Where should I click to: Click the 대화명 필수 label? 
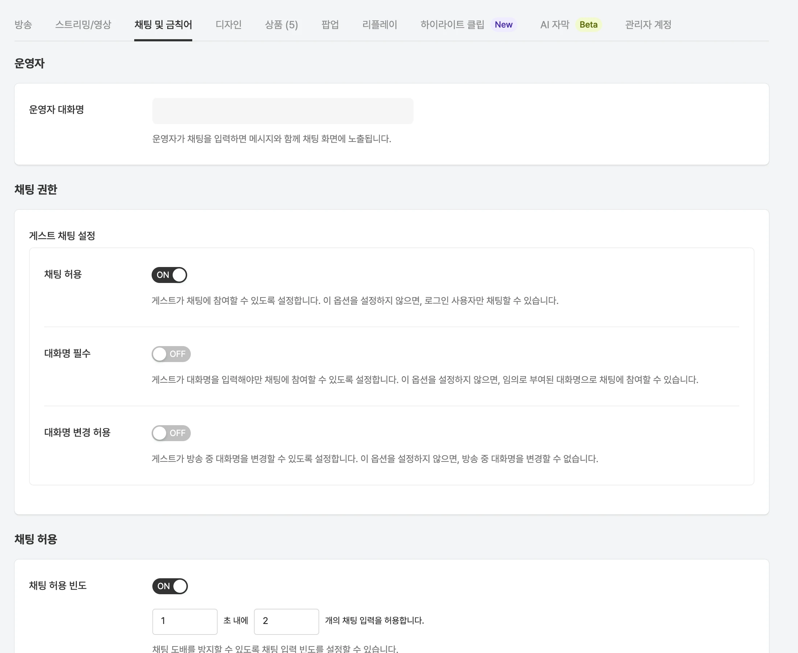[67, 353]
